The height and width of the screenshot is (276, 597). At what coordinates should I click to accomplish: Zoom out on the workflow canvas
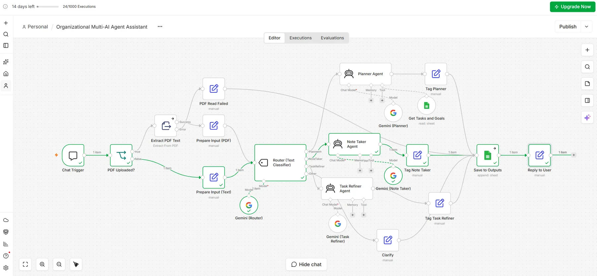59,264
